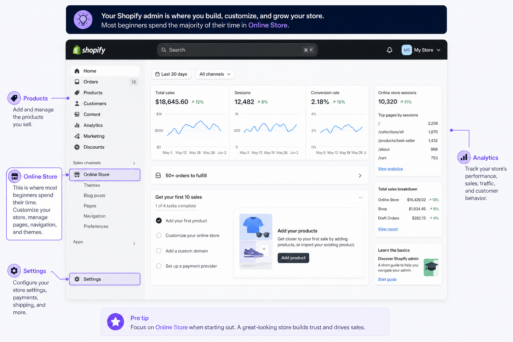The height and width of the screenshot is (342, 513).
Task: Click the Conversion rate line chart
Action: click(x=341, y=129)
